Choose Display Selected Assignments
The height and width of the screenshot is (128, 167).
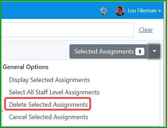tap(49, 80)
